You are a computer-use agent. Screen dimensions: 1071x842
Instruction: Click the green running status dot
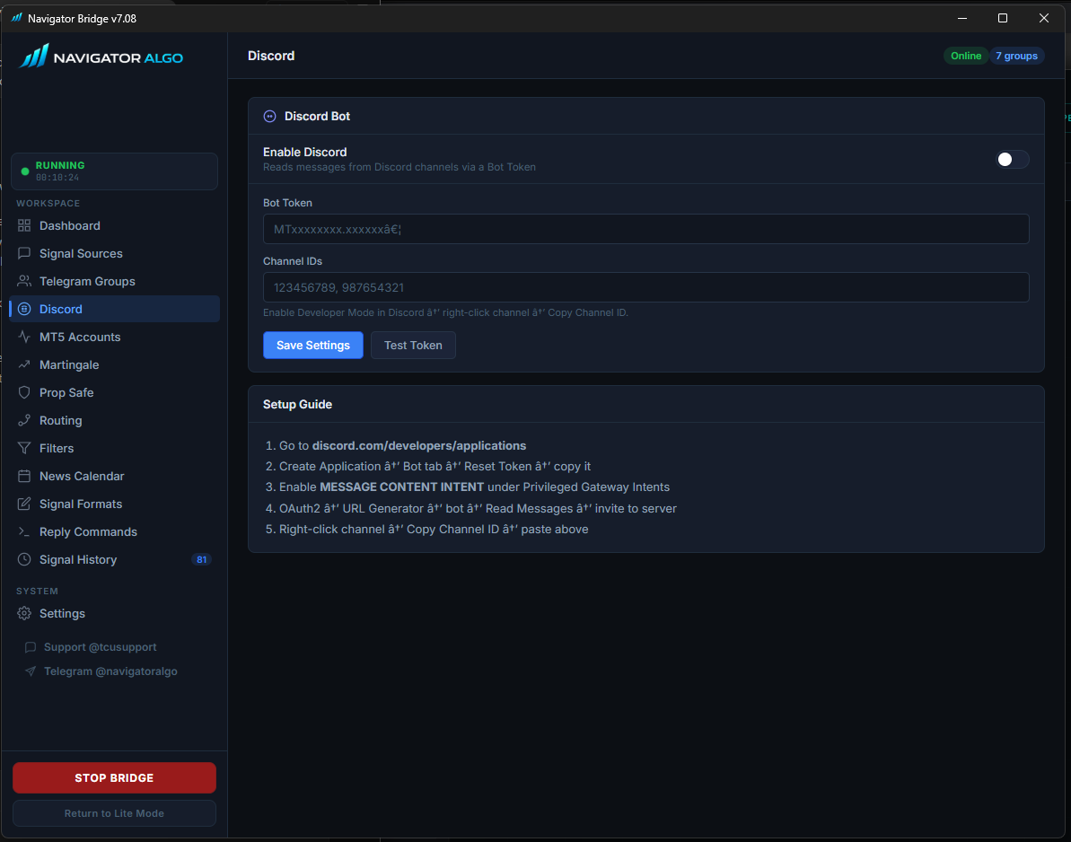point(25,171)
